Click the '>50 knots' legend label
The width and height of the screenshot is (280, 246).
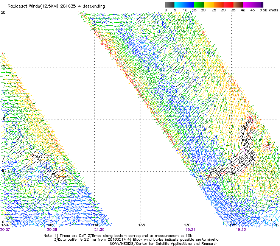(269, 10)
